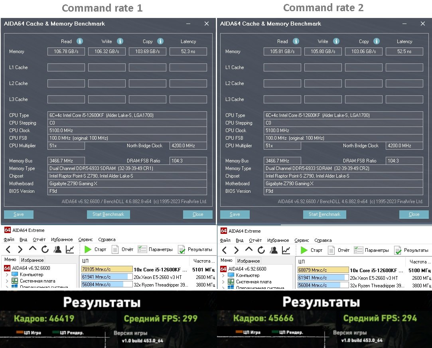Go back using right AIDA64 Extreme back arrow
The height and width of the screenshot is (348, 432).
(225, 250)
